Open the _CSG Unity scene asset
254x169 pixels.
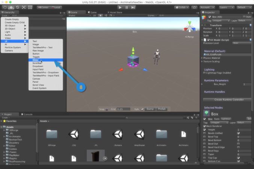tap(74, 134)
